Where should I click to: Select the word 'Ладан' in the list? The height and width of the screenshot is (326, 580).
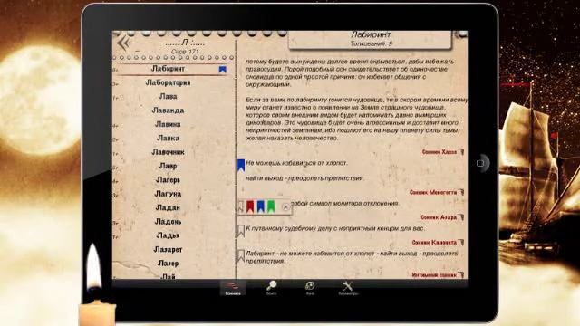click(x=168, y=207)
